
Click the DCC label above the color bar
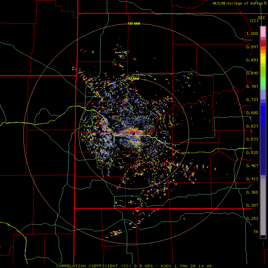261,18
